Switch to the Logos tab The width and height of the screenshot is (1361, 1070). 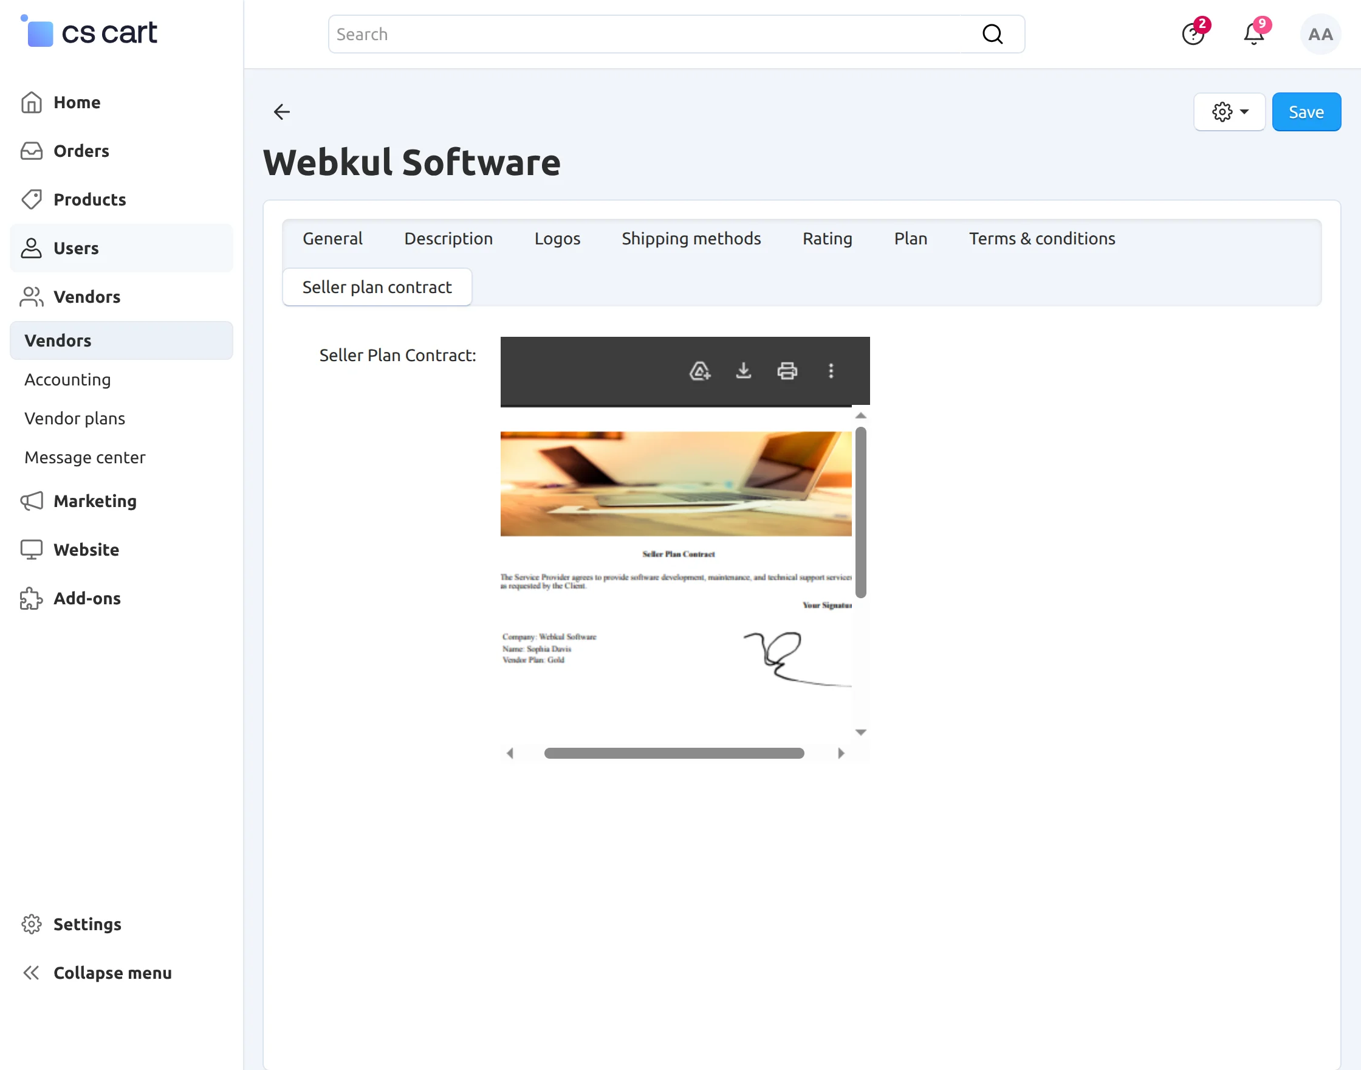pos(557,239)
